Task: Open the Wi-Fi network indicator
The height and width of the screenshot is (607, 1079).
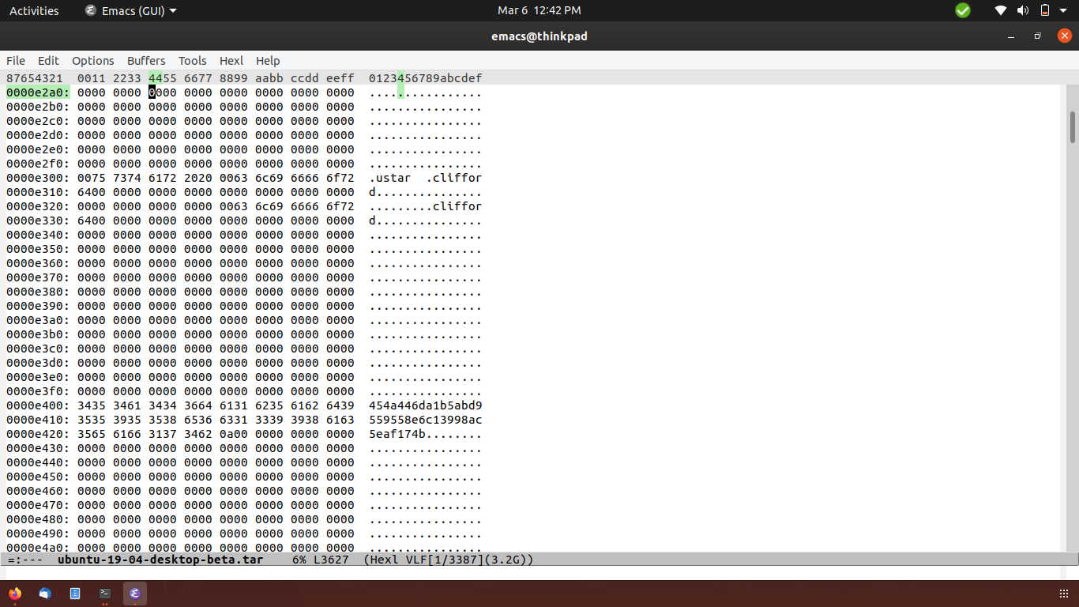Action: [x=1001, y=10]
